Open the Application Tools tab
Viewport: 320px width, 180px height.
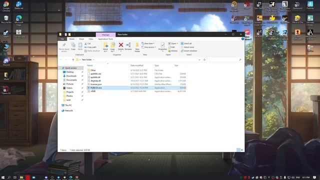(105, 39)
